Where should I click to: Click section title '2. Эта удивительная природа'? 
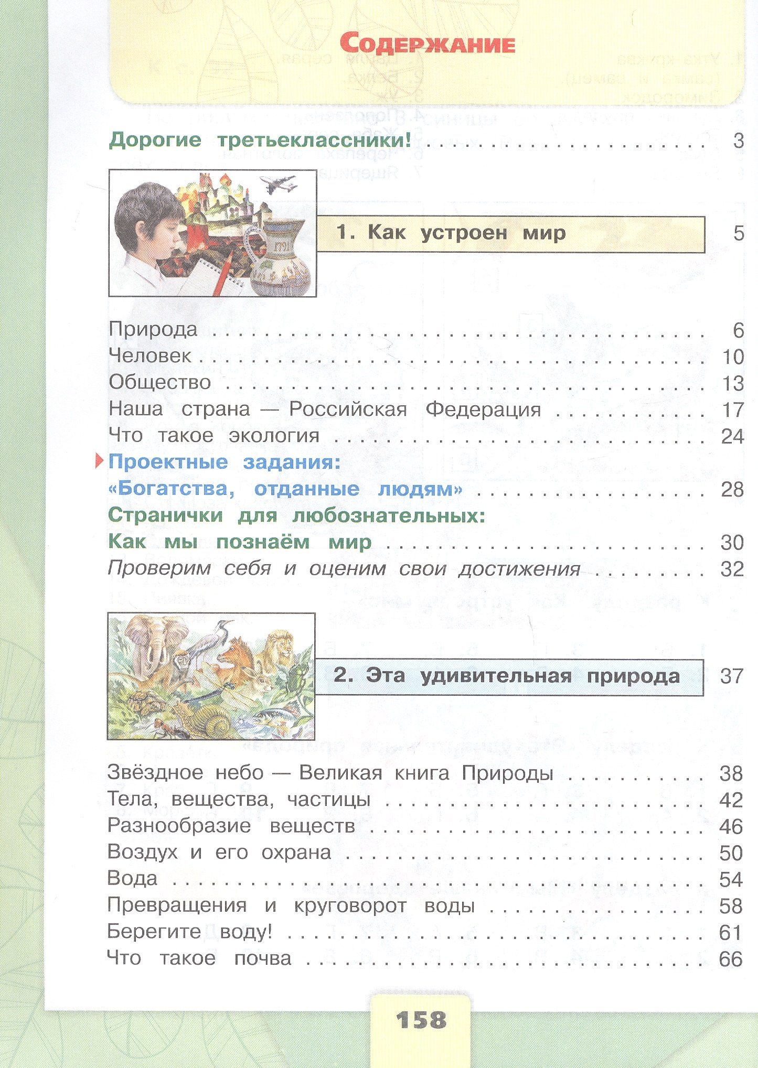point(507,675)
